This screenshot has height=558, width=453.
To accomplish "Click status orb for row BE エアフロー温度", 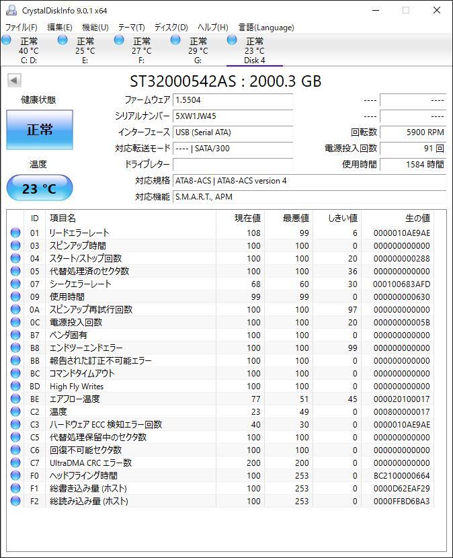I will (15, 399).
